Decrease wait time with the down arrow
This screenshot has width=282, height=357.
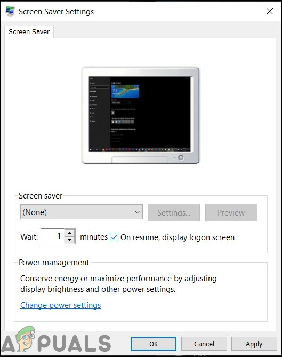coord(70,240)
